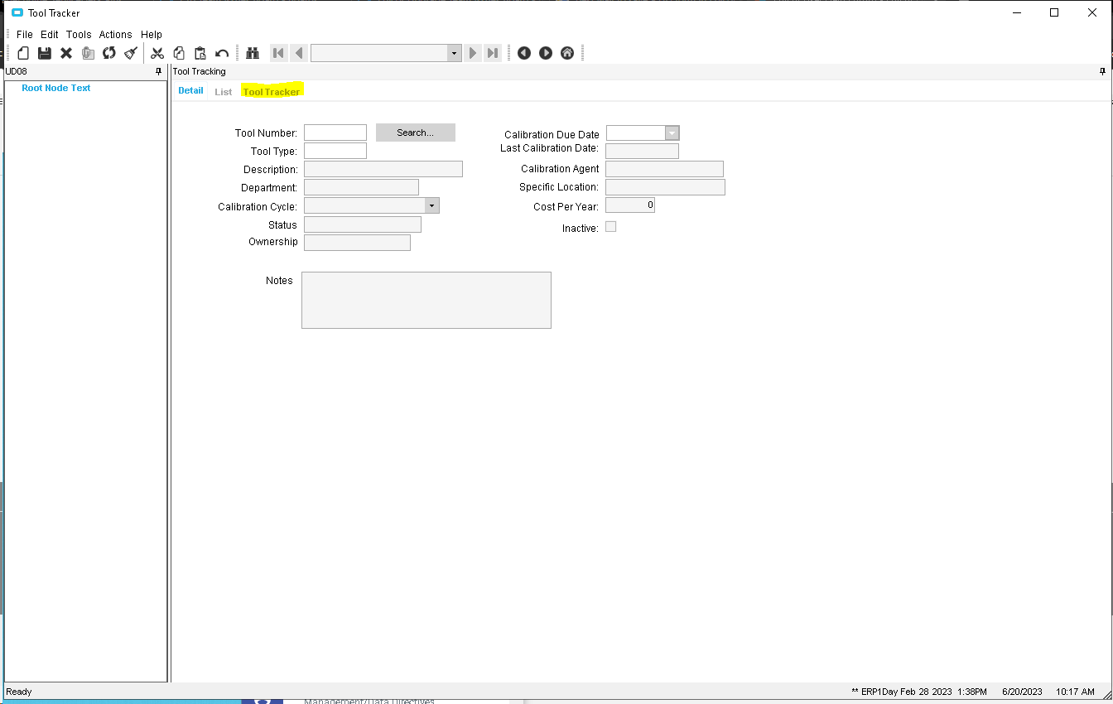Select Root Node Text tree item
1113x704 pixels.
[x=56, y=88]
